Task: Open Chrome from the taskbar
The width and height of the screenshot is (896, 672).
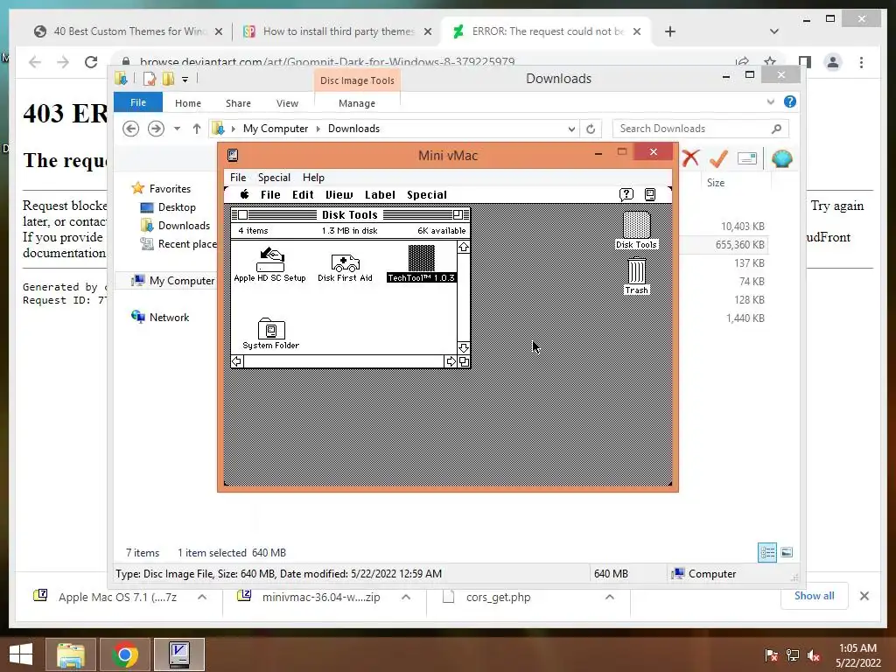Action: pos(125,654)
